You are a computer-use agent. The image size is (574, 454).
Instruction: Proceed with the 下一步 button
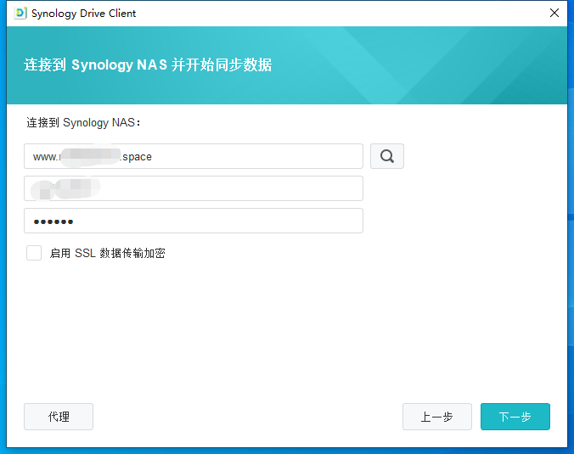click(x=515, y=417)
